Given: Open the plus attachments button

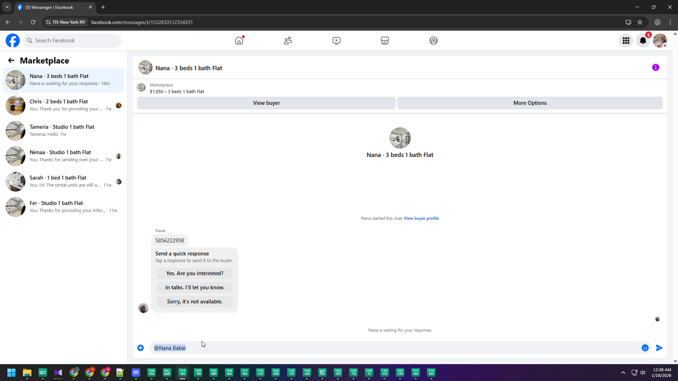Looking at the screenshot, I should (x=141, y=348).
